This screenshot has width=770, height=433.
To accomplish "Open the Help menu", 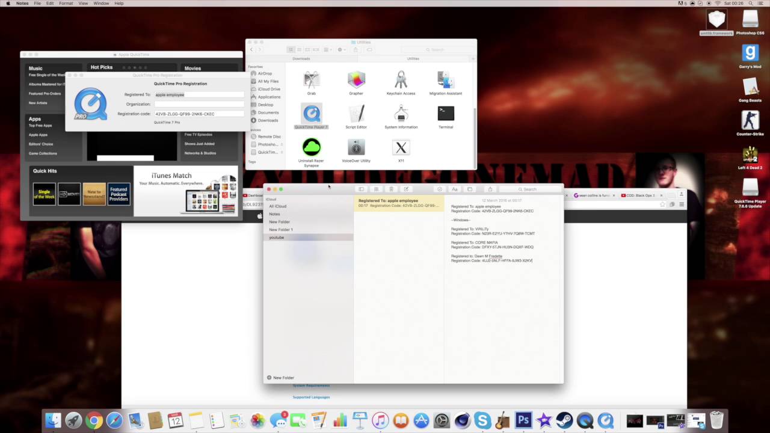I will [x=119, y=3].
